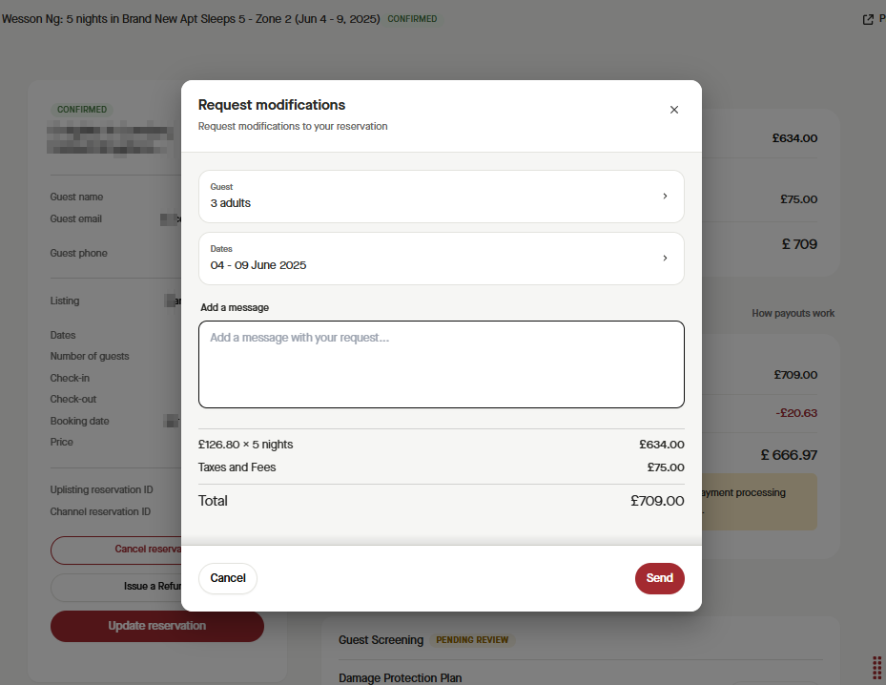Click the green CONFIRMED tag in the left card
Screen dimensions: 886x685
click(x=82, y=109)
